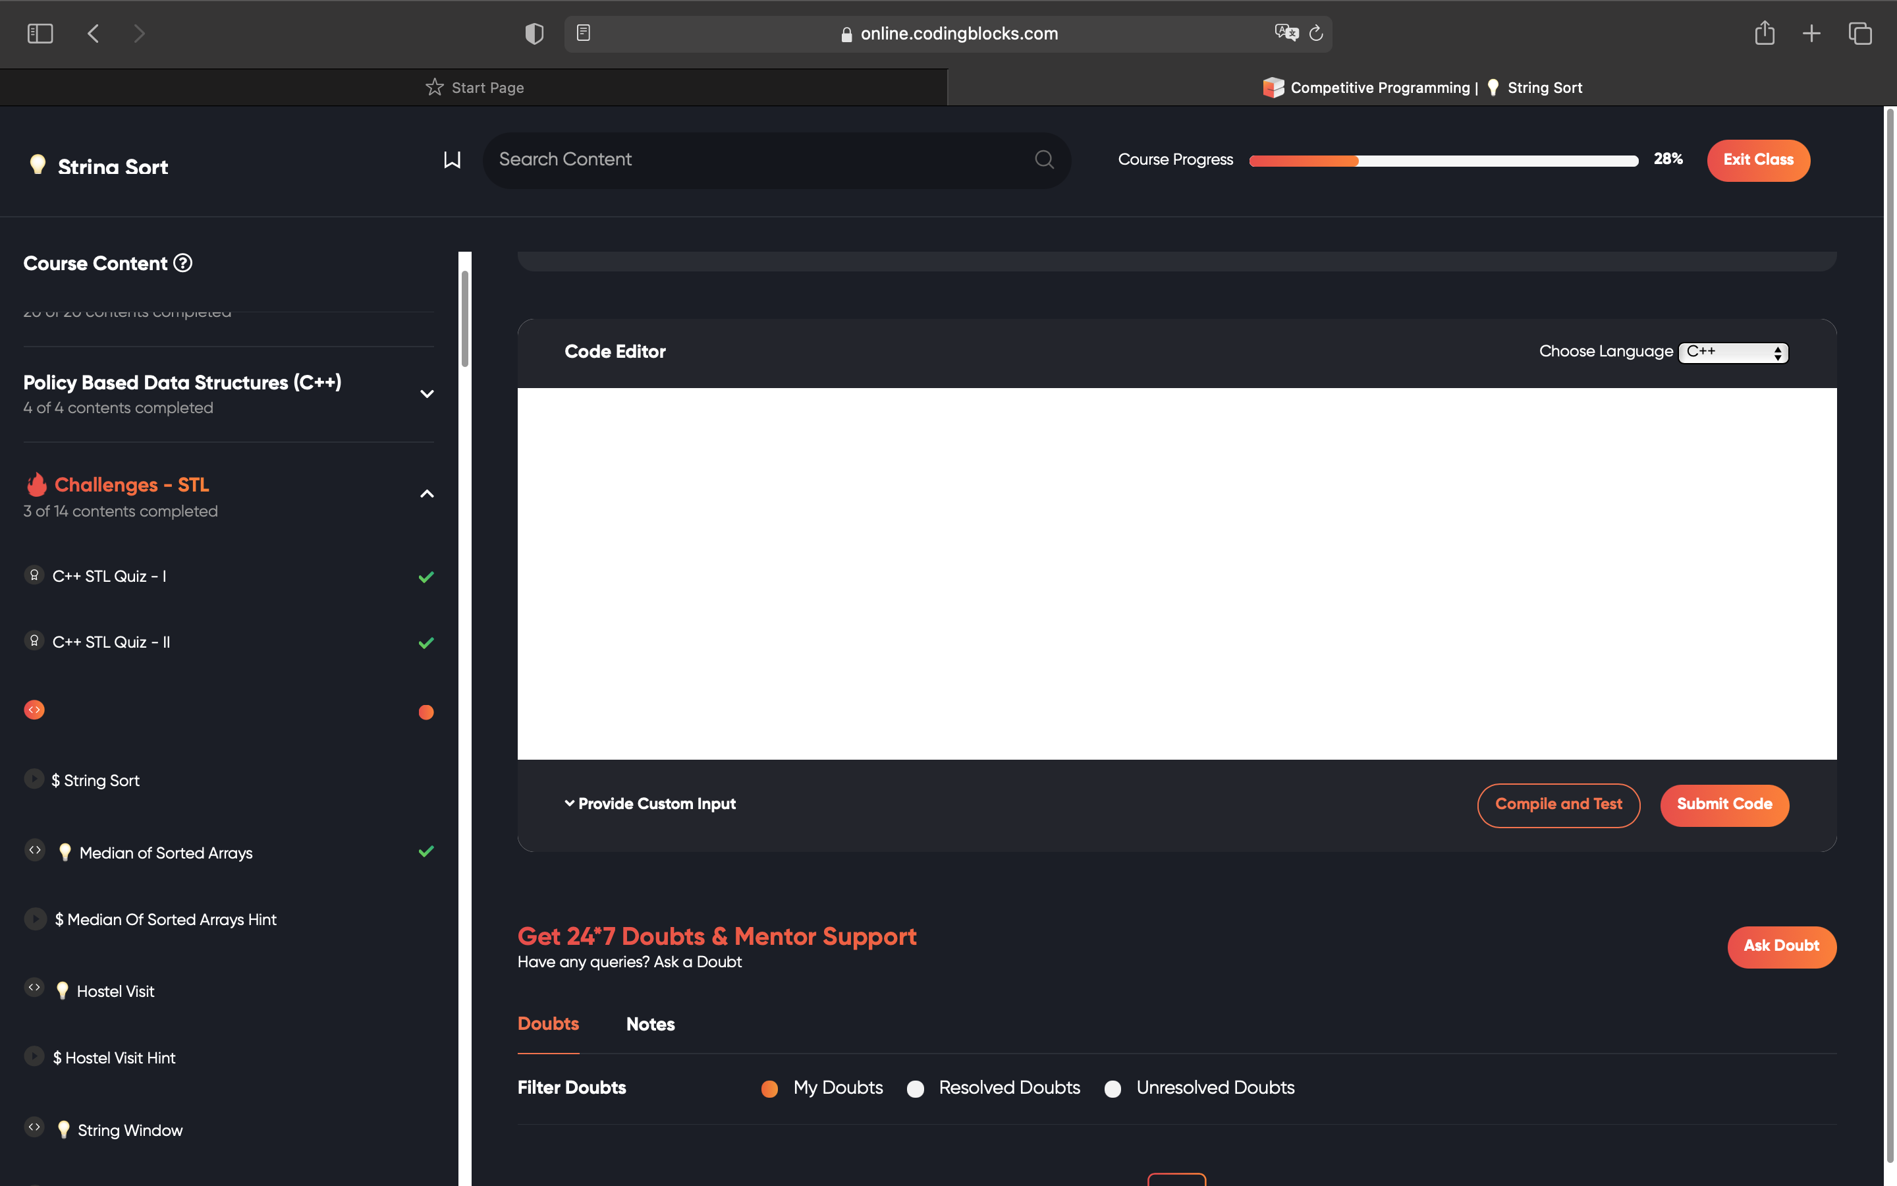Screen dimensions: 1897x1186
Task: Open the Choose Language C++ dropdown
Action: tap(1733, 353)
